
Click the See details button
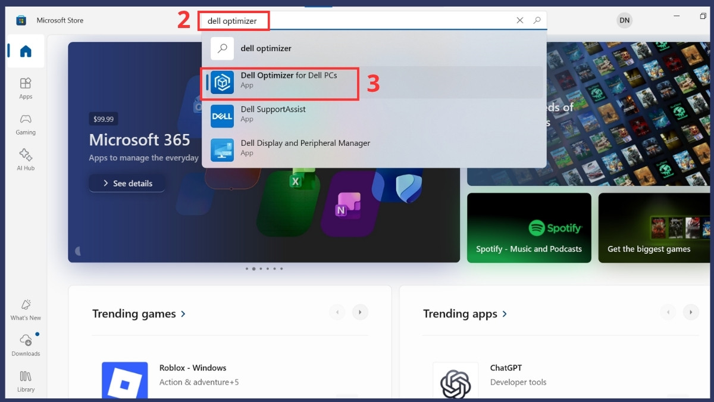(127, 183)
